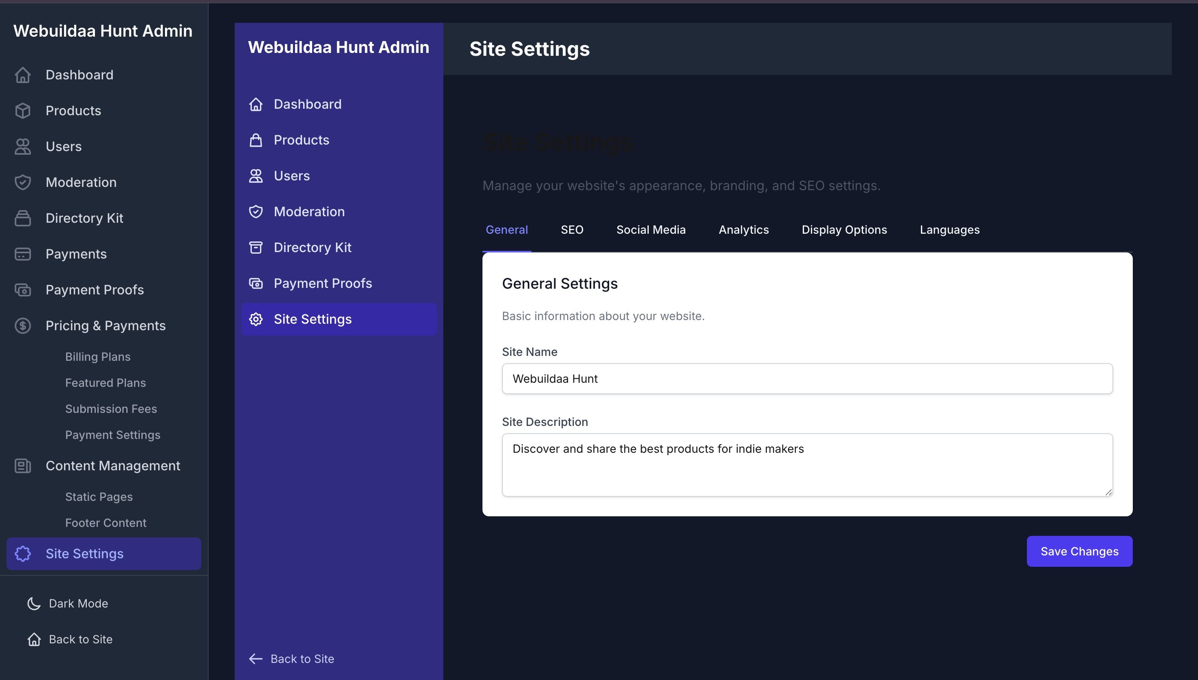Collapse the Pricing & Payments section
This screenshot has height=680, width=1198.
click(105, 325)
